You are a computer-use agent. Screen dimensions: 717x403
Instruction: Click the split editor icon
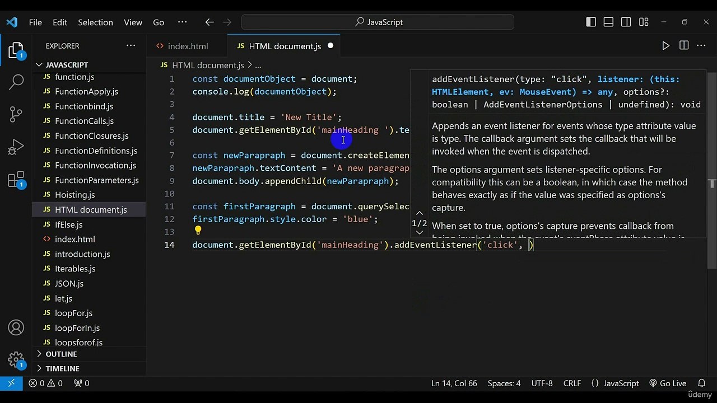(683, 46)
